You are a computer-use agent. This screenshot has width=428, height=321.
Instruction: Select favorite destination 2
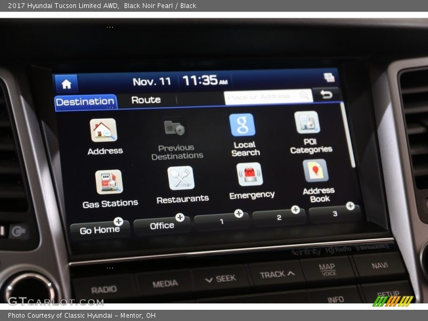[279, 218]
